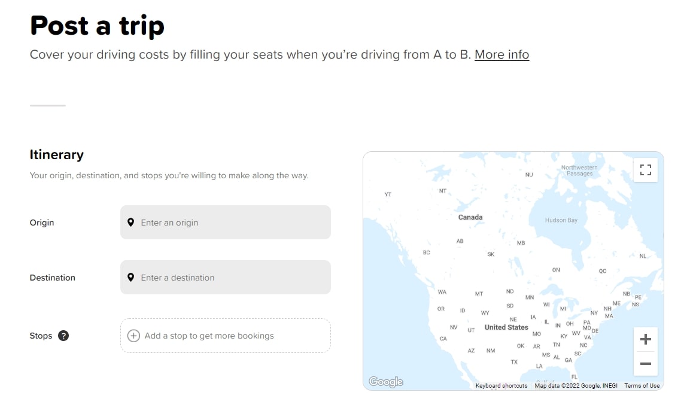Click the Stops help question mark icon
This screenshot has width=684, height=399.
coord(63,336)
